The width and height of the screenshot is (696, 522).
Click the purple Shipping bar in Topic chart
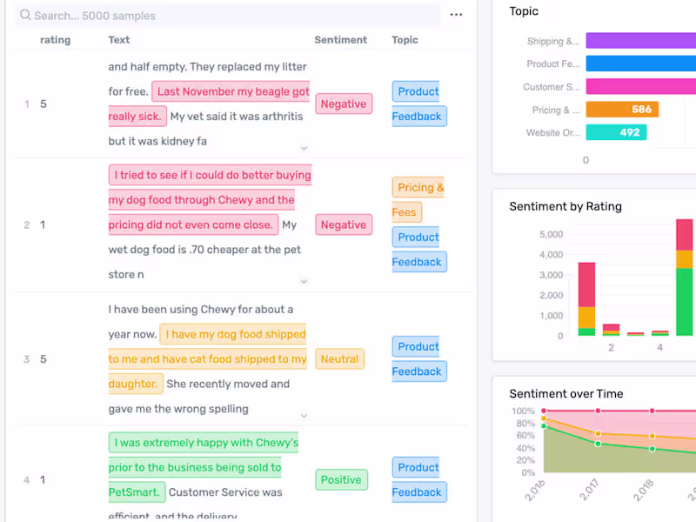(x=640, y=41)
